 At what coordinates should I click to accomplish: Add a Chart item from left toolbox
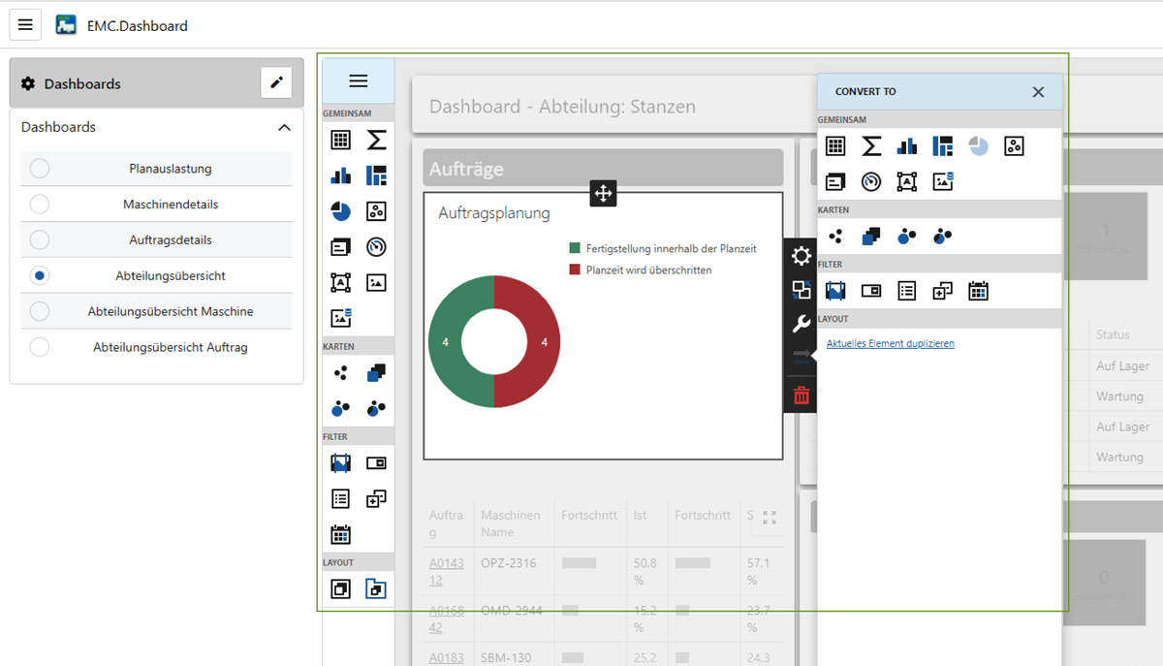click(340, 175)
